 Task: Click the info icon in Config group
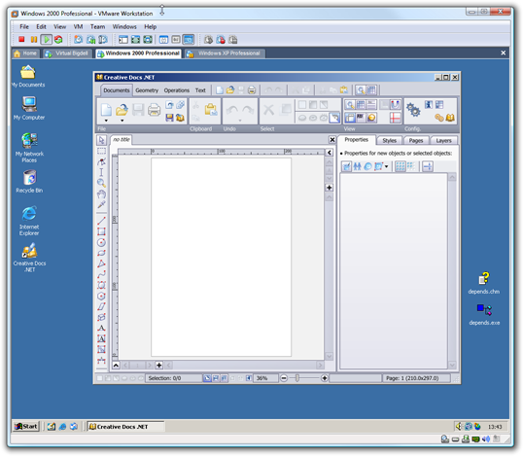pos(429,105)
